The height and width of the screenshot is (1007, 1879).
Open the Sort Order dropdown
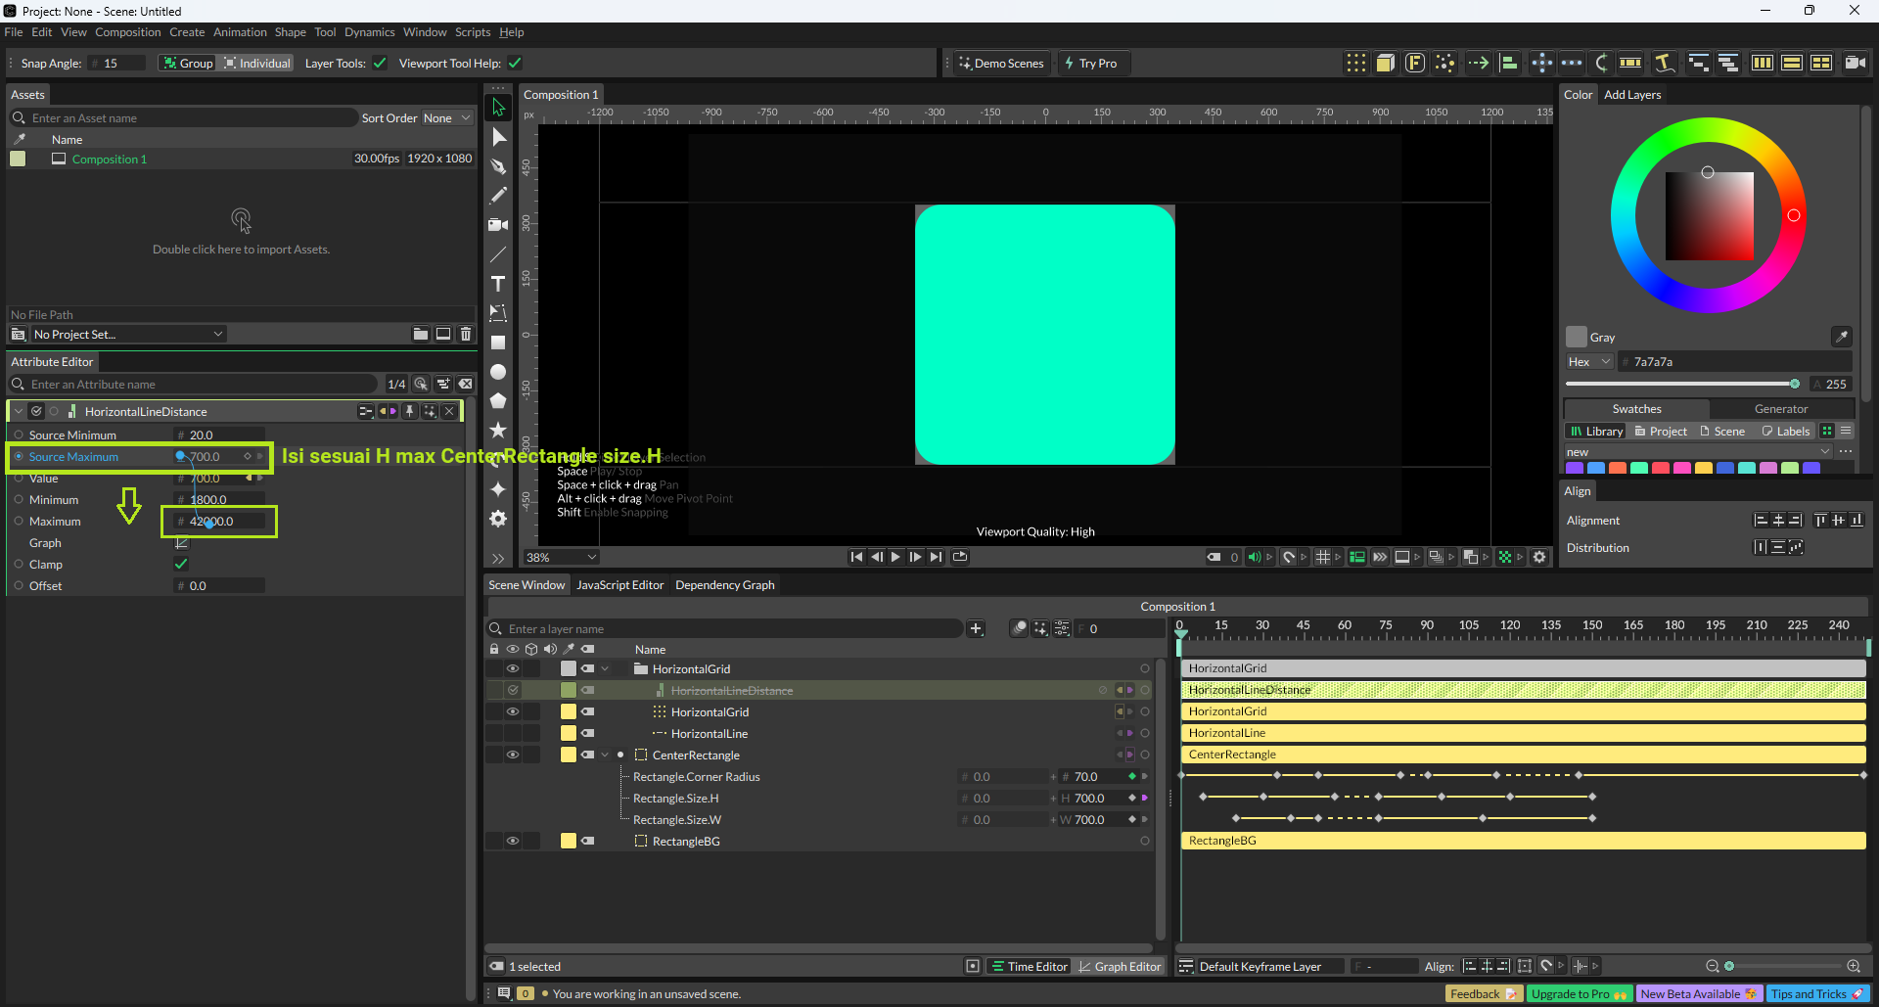pos(446,118)
